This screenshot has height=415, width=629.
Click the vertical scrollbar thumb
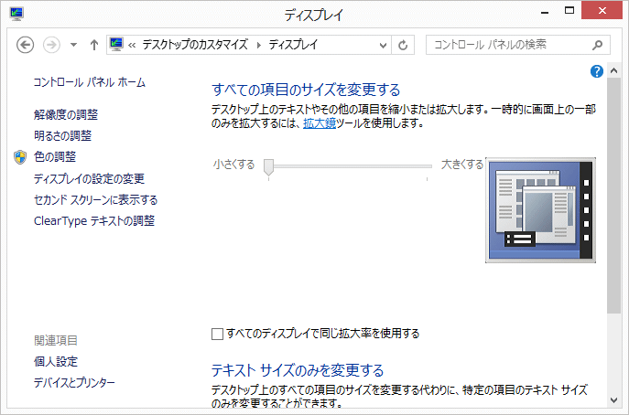click(x=613, y=196)
